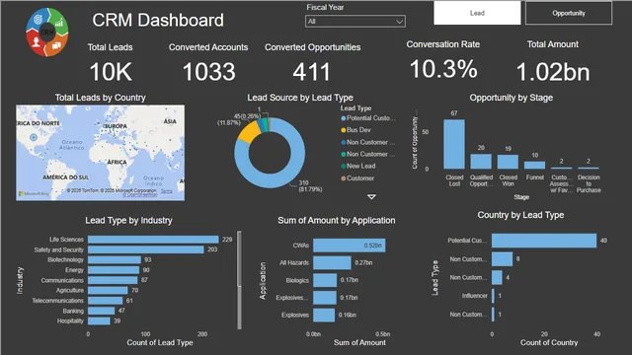Click the Hospitality bar

click(99, 320)
